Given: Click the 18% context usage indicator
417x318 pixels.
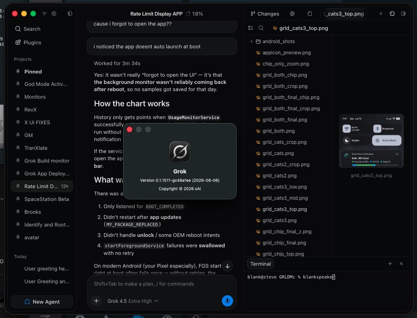Looking at the screenshot, I should pos(194,14).
